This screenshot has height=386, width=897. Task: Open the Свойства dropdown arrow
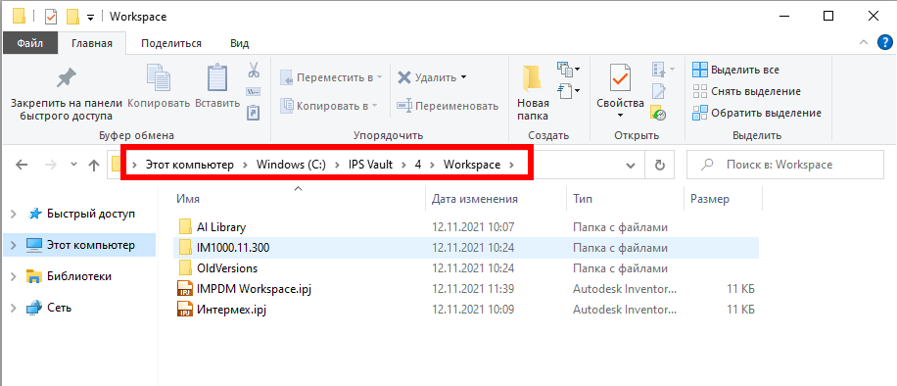point(620,116)
